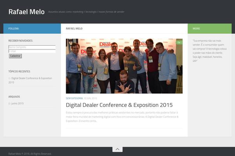Open the Digital Dealer Conference & Exposition 2015 title

point(119,105)
